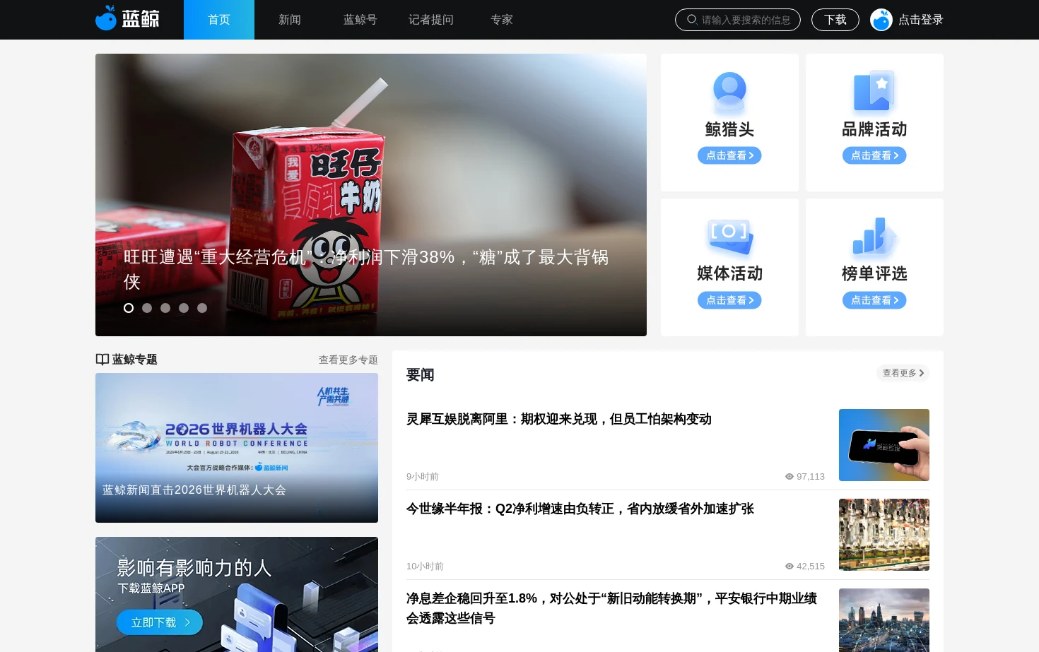Go to the 首页 tab

pyautogui.click(x=219, y=20)
